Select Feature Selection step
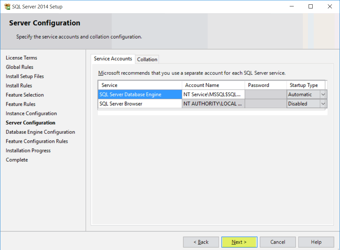This screenshot has width=340, height=250. 25,95
